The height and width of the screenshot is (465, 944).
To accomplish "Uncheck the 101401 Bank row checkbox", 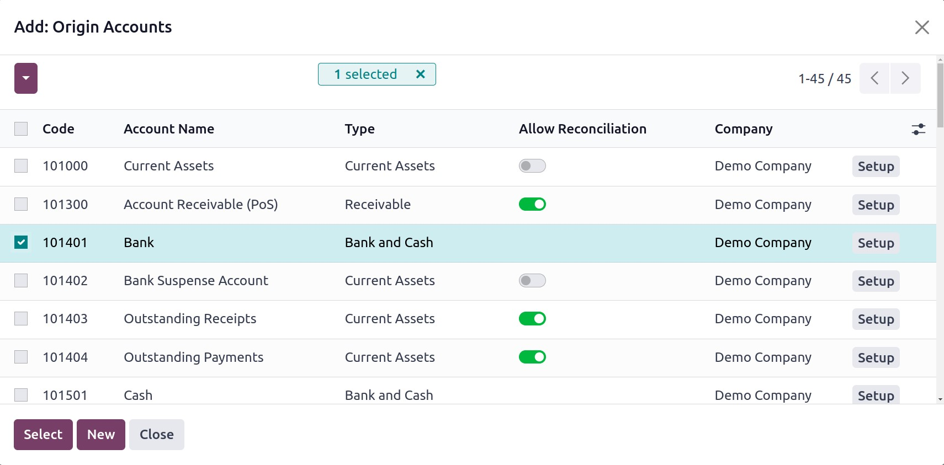I will (x=21, y=243).
